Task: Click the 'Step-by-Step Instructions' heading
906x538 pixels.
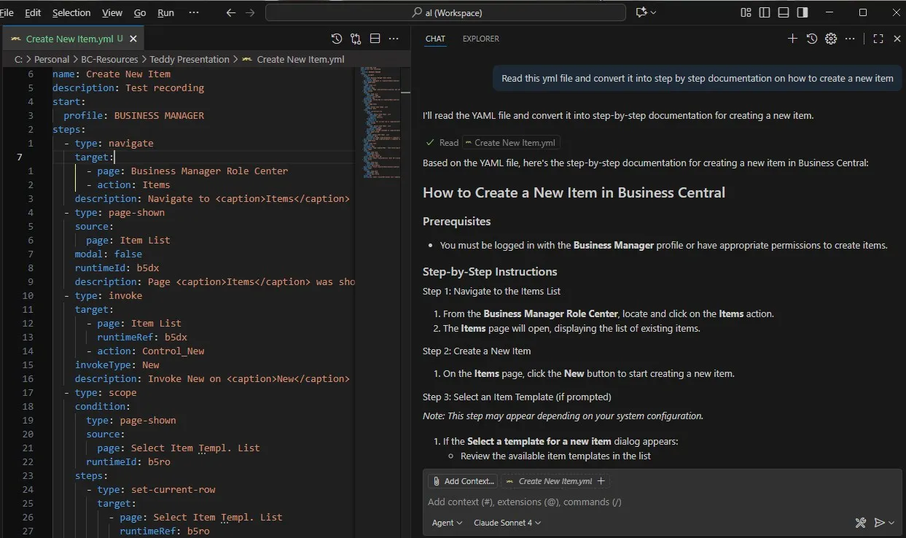Action: (490, 271)
